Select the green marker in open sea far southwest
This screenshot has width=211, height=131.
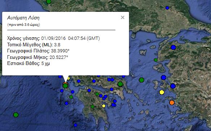tap(16, 115)
